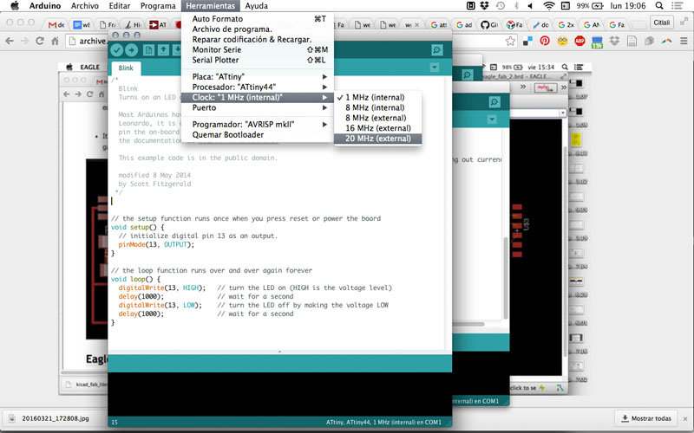Viewport: 694px width, 433px height.
Task: Expand the Placa "ATtiny" submenu
Action: [257, 77]
